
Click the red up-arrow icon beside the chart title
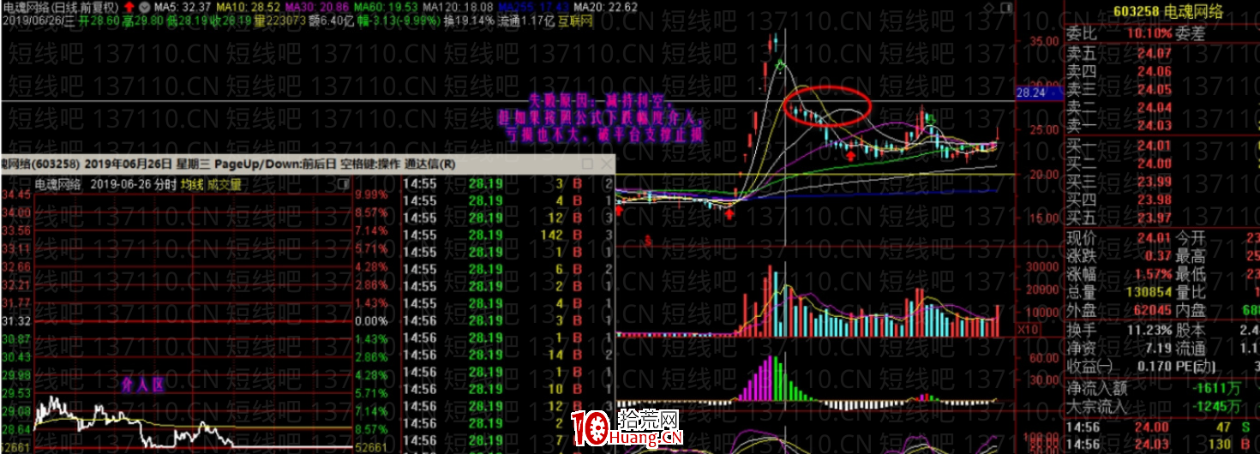tap(129, 7)
